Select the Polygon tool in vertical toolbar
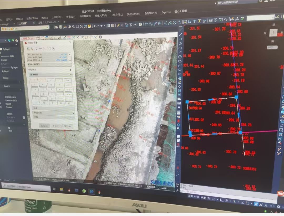The width and height of the screenshot is (284, 216). coord(180,43)
